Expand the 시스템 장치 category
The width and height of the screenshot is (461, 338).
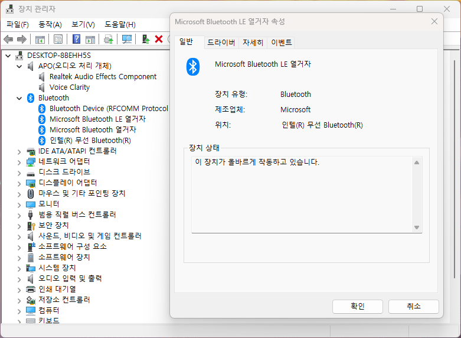(19, 268)
